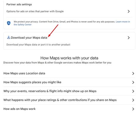Click the How Maps works with your data heading
The width and height of the screenshot is (139, 117).
(x=69, y=58)
